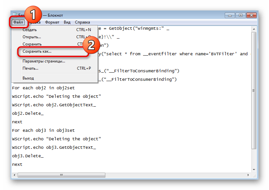Select Печать... from the menu
The height and width of the screenshot is (190, 269).
[x=30, y=68]
